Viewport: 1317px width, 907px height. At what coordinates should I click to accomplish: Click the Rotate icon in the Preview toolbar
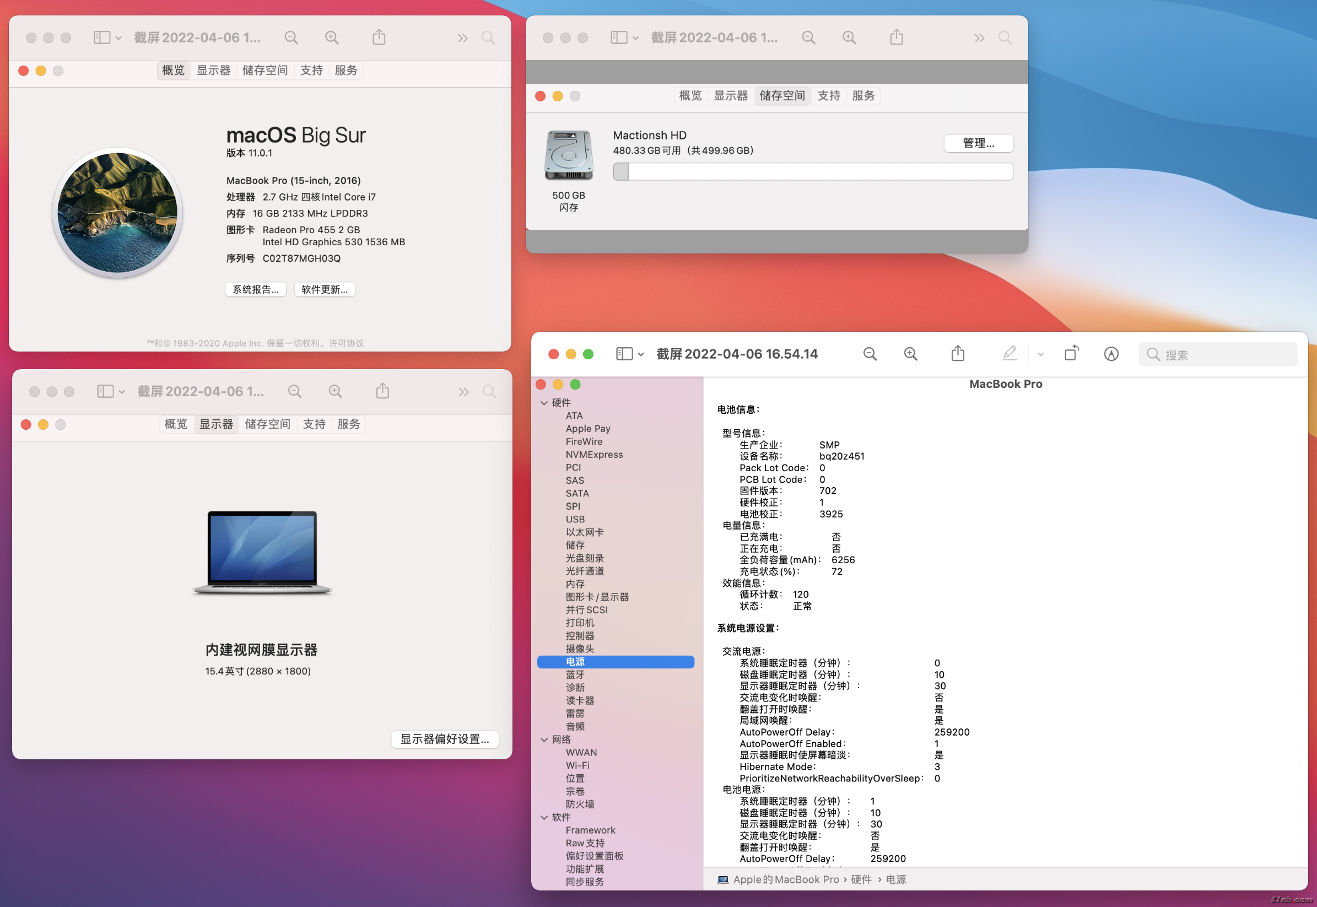[x=1071, y=353]
